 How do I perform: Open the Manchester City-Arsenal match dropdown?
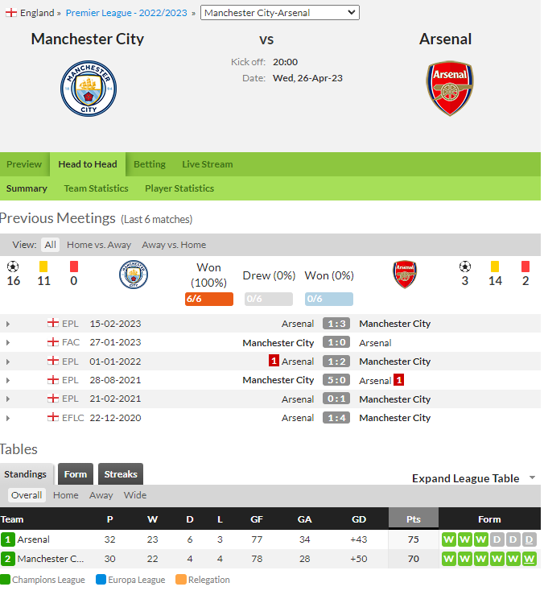(x=279, y=12)
